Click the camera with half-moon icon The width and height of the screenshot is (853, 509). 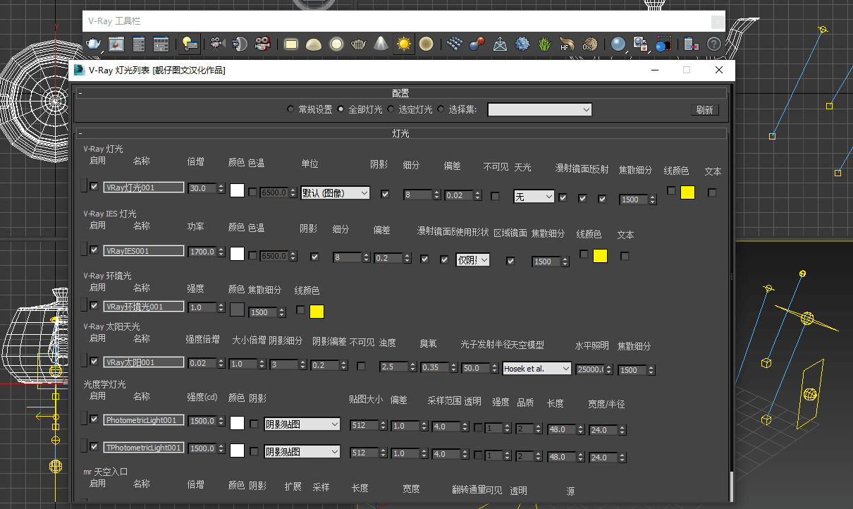click(x=240, y=44)
